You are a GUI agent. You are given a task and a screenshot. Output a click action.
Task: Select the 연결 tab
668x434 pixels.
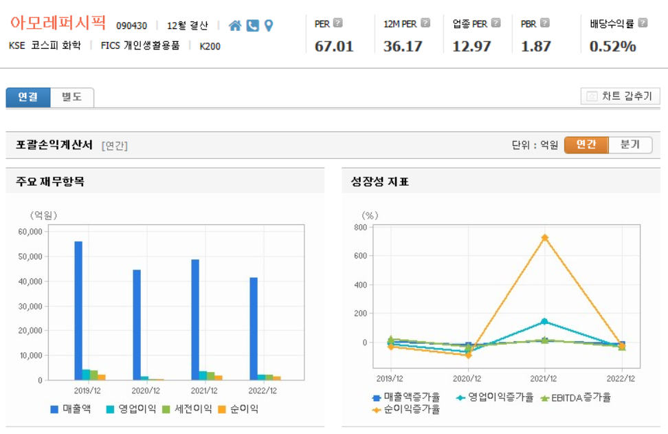point(28,97)
